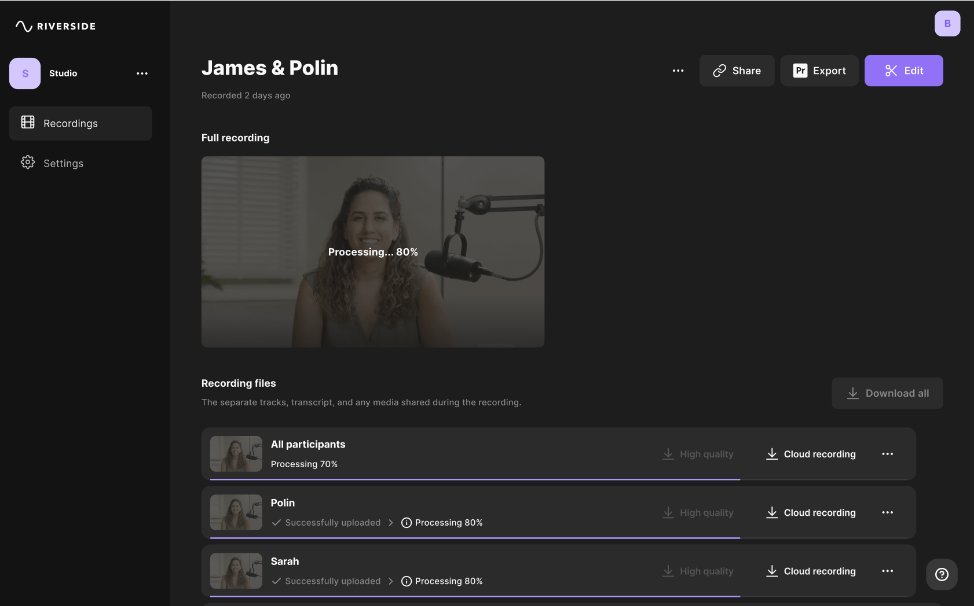Image resolution: width=974 pixels, height=606 pixels.
Task: Click the "Polin" track name
Action: (x=283, y=503)
